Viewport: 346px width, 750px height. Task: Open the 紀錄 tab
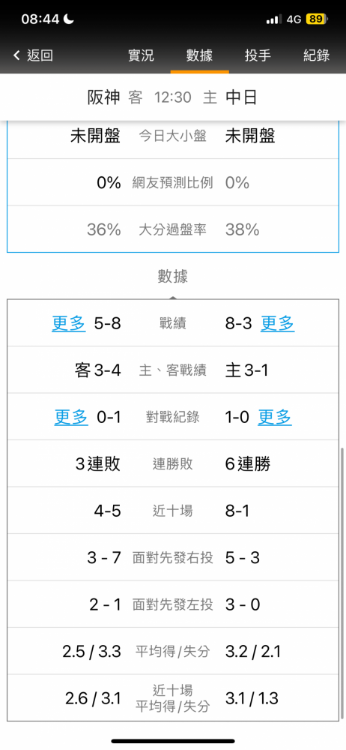point(316,55)
